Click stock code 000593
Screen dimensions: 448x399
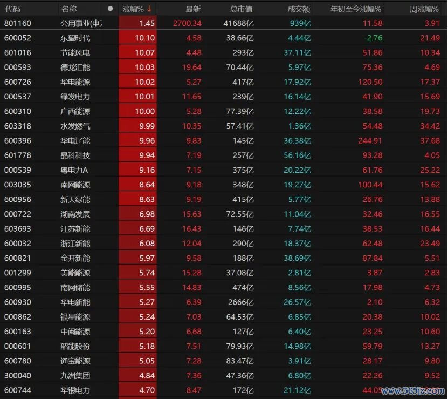(x=18, y=67)
